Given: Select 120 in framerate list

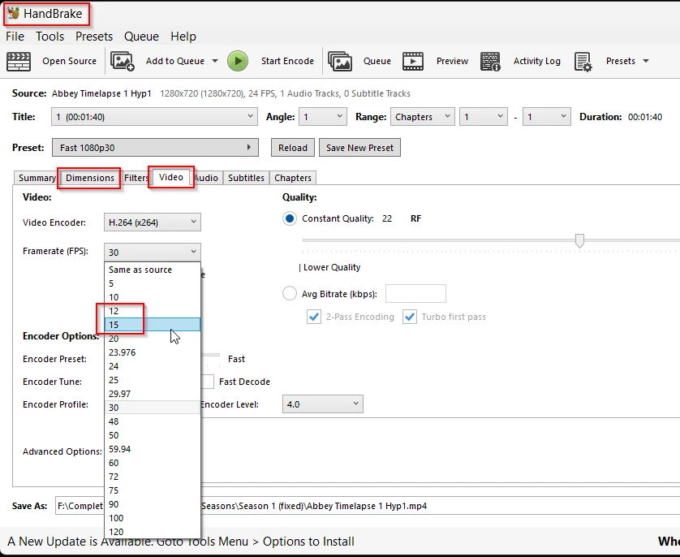Looking at the screenshot, I should click(x=153, y=532).
